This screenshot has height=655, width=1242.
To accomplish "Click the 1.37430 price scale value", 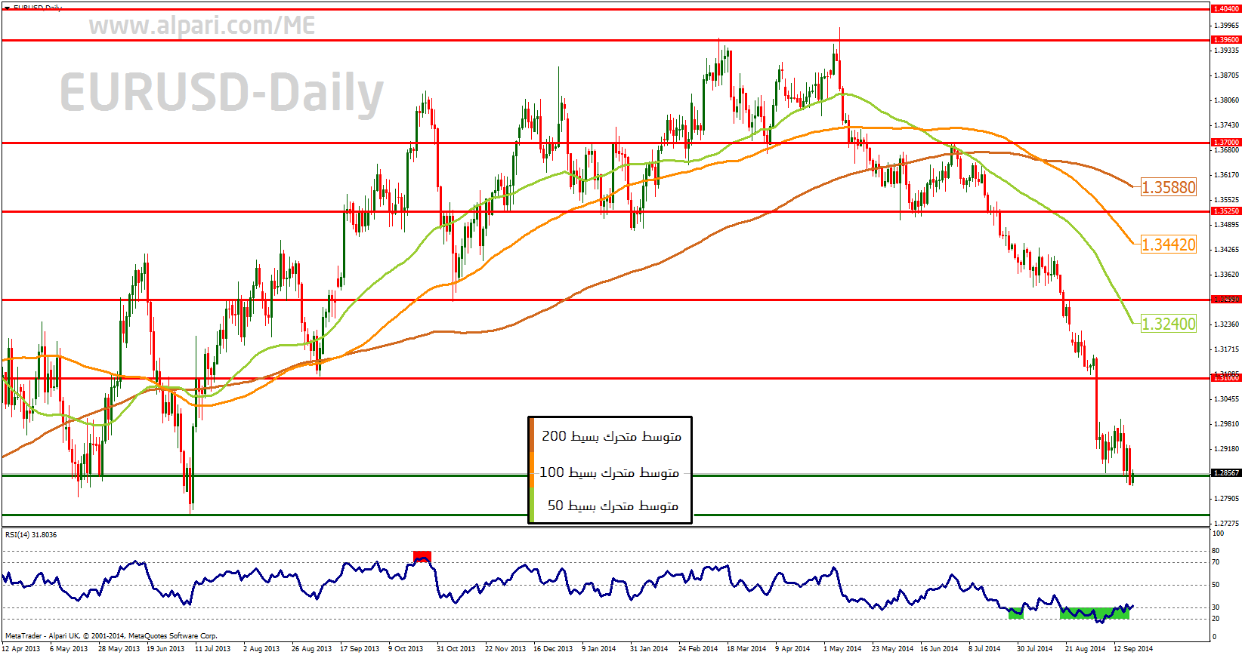I will point(1226,125).
